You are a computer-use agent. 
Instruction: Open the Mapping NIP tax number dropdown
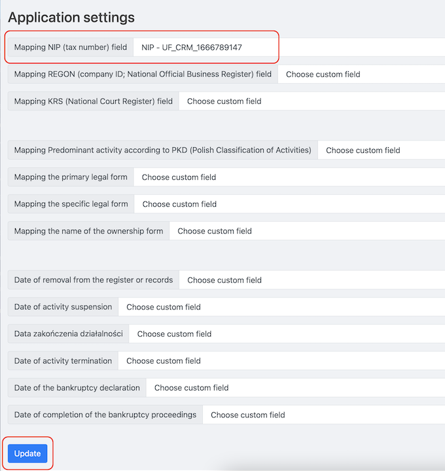click(x=288, y=48)
